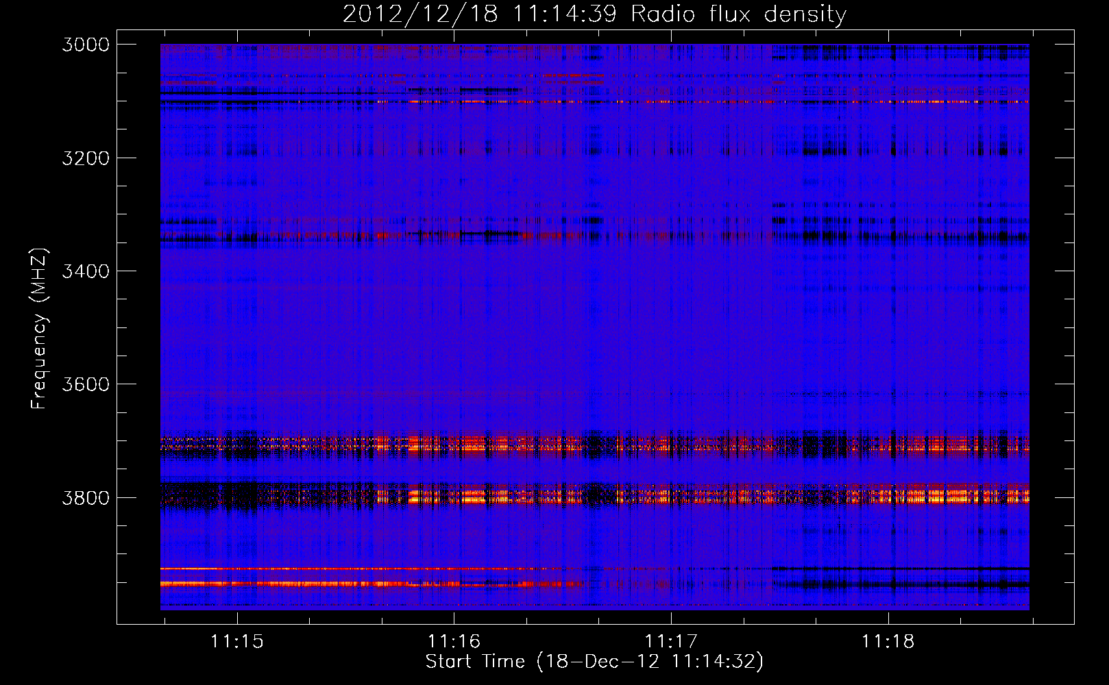
Task: Click the 3000 frequency axis label
Action: 86,45
